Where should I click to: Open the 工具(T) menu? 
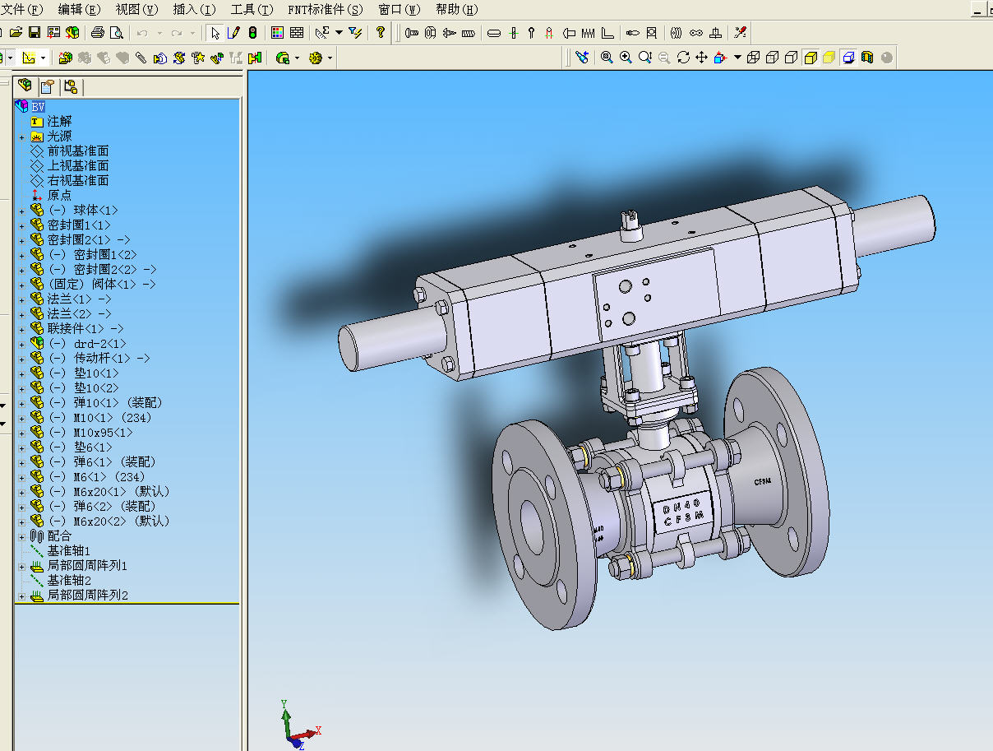(252, 10)
